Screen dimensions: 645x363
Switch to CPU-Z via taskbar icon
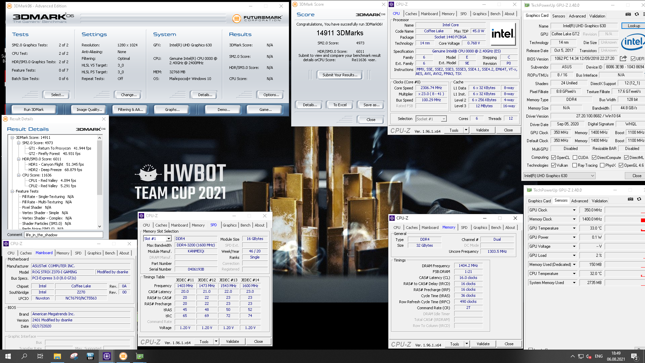point(107,356)
